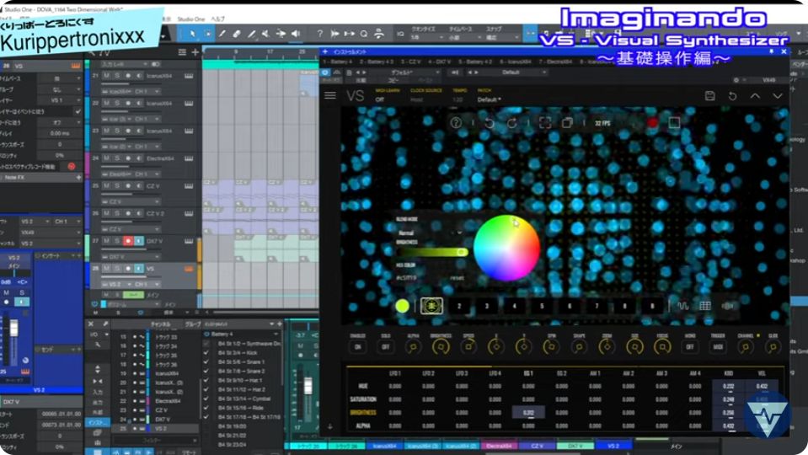The height and width of the screenshot is (455, 808).
Task: Enter fullscreen via the VS bracket icon
Action: [x=544, y=123]
